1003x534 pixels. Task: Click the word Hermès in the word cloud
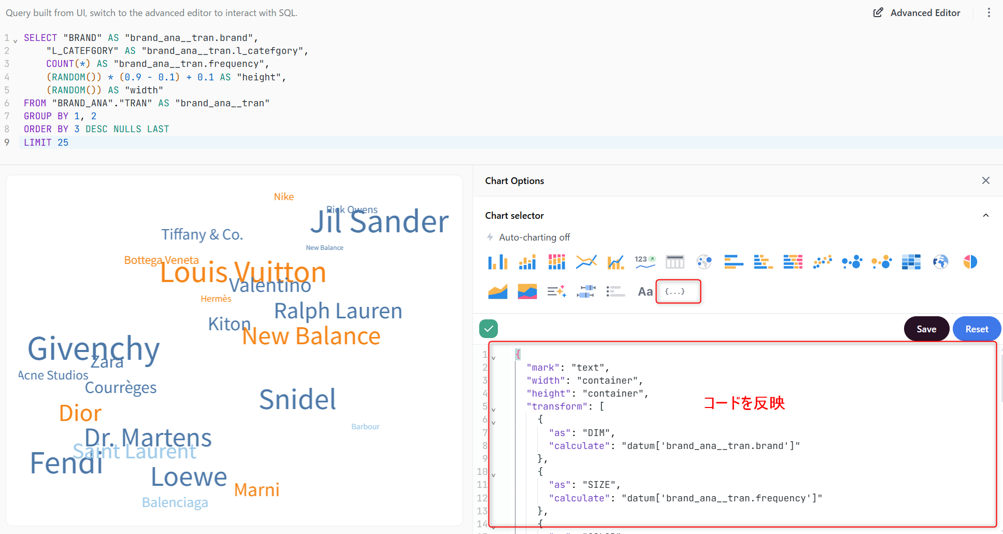(216, 299)
